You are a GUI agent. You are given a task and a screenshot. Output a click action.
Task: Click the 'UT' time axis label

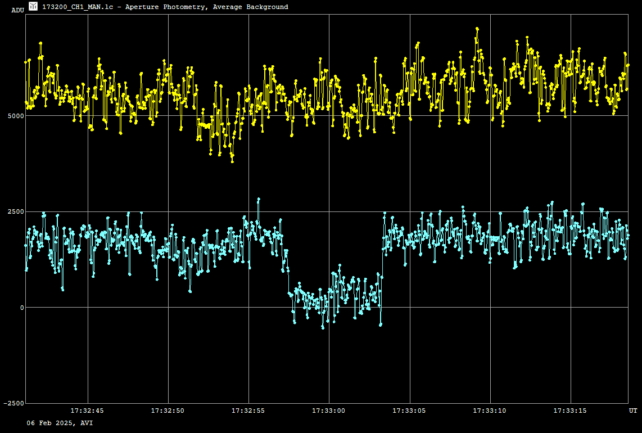pos(633,411)
